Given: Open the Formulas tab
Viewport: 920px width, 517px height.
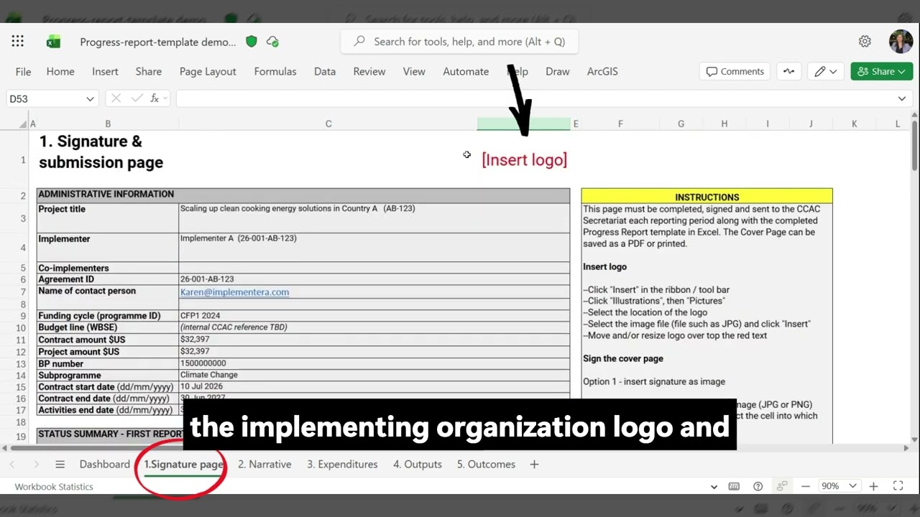Looking at the screenshot, I should [x=275, y=71].
